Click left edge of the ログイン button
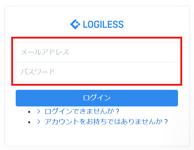This screenshot has width=194, height=150. pyautogui.click(x=19, y=98)
